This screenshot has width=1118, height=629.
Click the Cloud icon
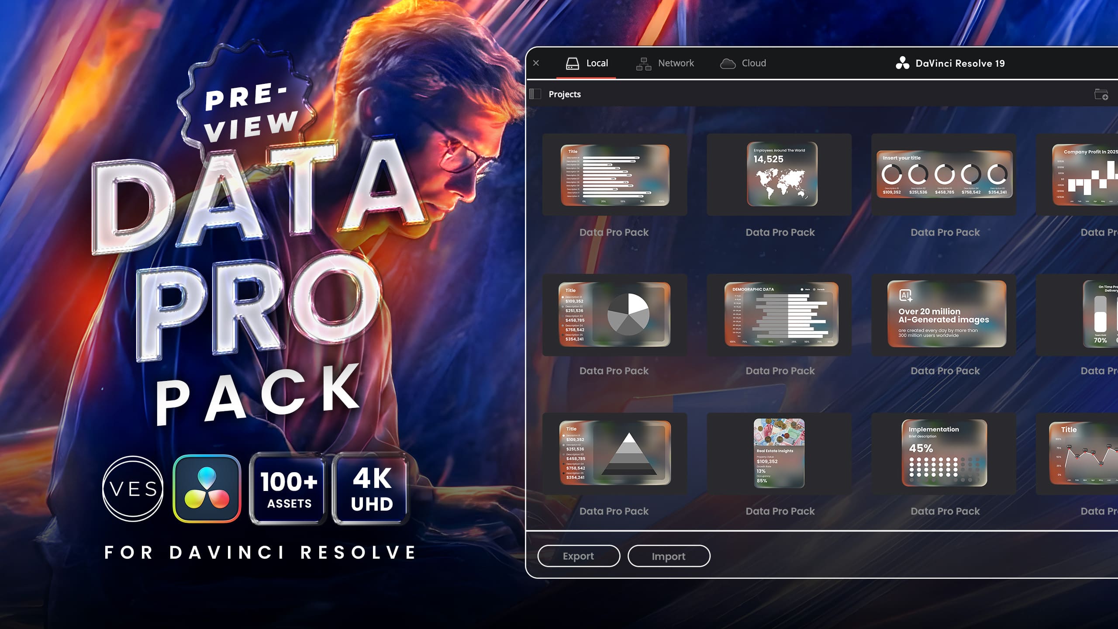click(x=728, y=64)
